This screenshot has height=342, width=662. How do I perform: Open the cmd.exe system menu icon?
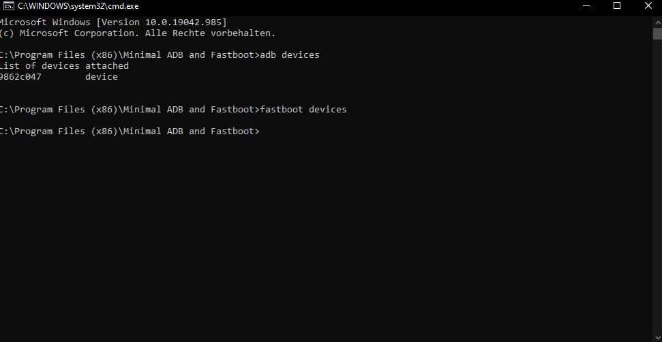pos(8,6)
